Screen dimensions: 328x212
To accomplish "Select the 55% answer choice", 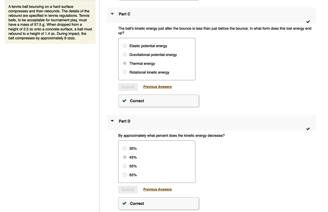I will tap(125, 166).
